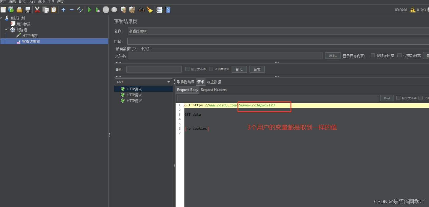Toggle 区分大小写 checkbox next to Find button
Image resolution: width=429 pixels, height=207 pixels.
tap(398, 98)
